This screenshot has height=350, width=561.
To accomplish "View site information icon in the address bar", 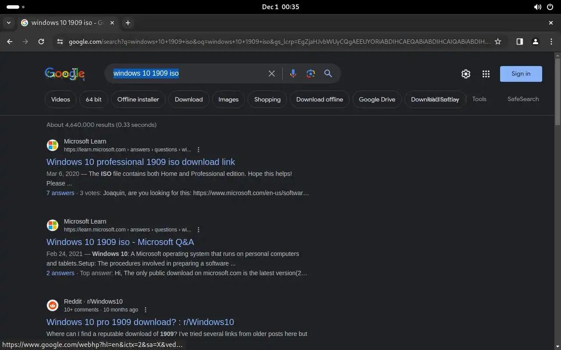I will [60, 42].
